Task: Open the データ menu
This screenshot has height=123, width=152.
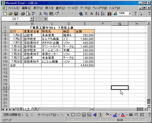Action: (85, 8)
